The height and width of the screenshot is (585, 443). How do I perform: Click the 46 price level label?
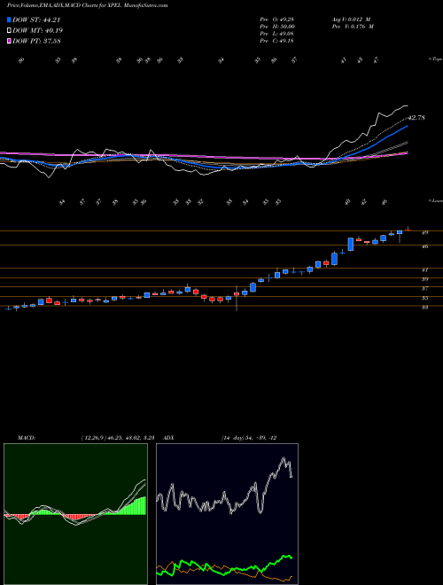[424, 246]
